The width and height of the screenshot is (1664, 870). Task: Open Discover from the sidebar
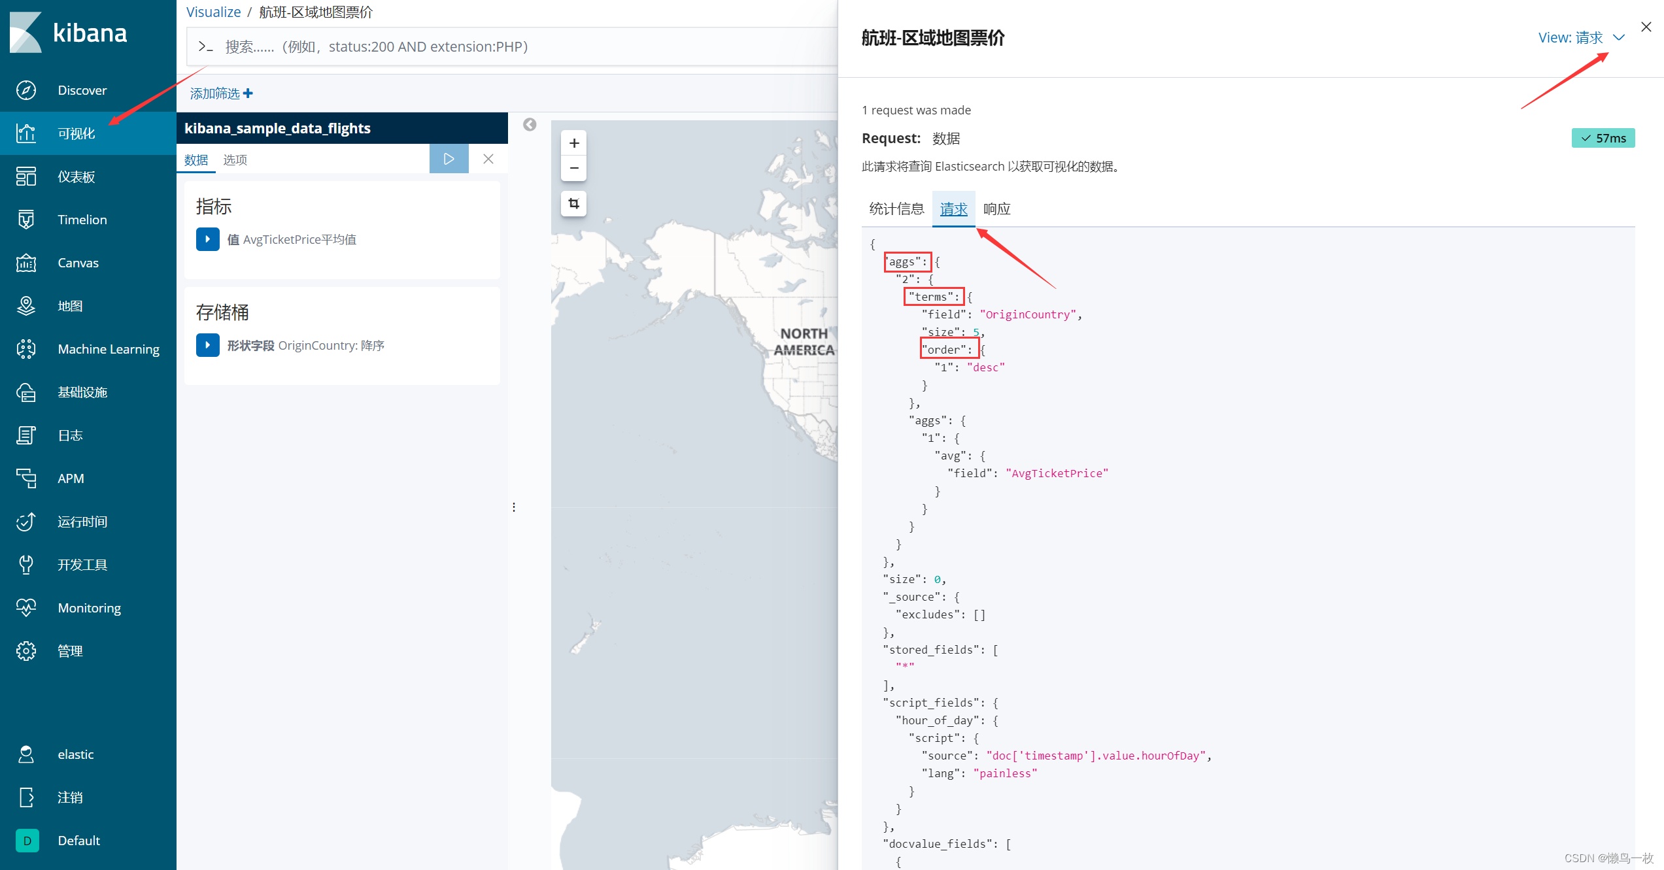click(82, 90)
